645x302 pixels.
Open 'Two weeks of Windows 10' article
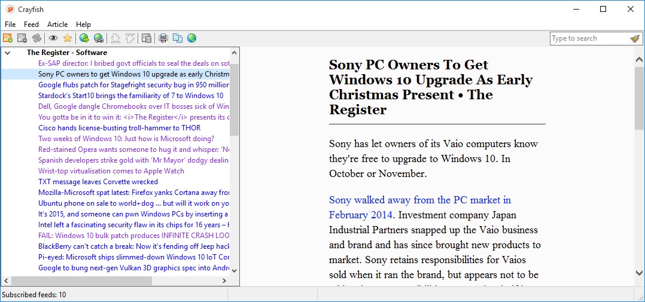pyautogui.click(x=126, y=139)
